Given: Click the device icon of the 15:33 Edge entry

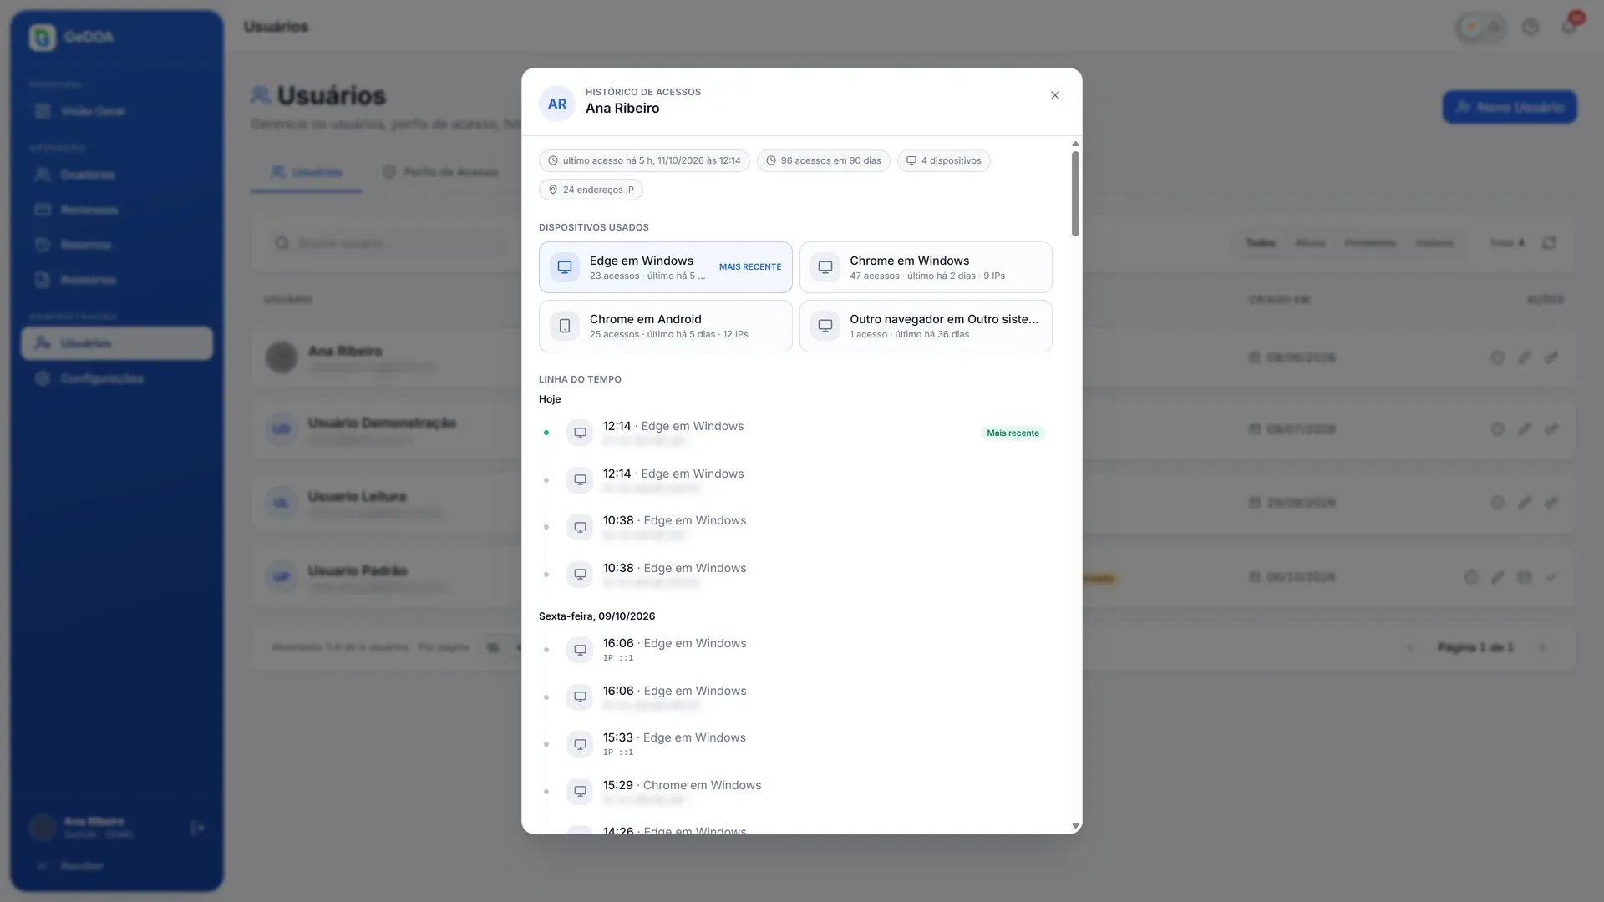Looking at the screenshot, I should (580, 744).
